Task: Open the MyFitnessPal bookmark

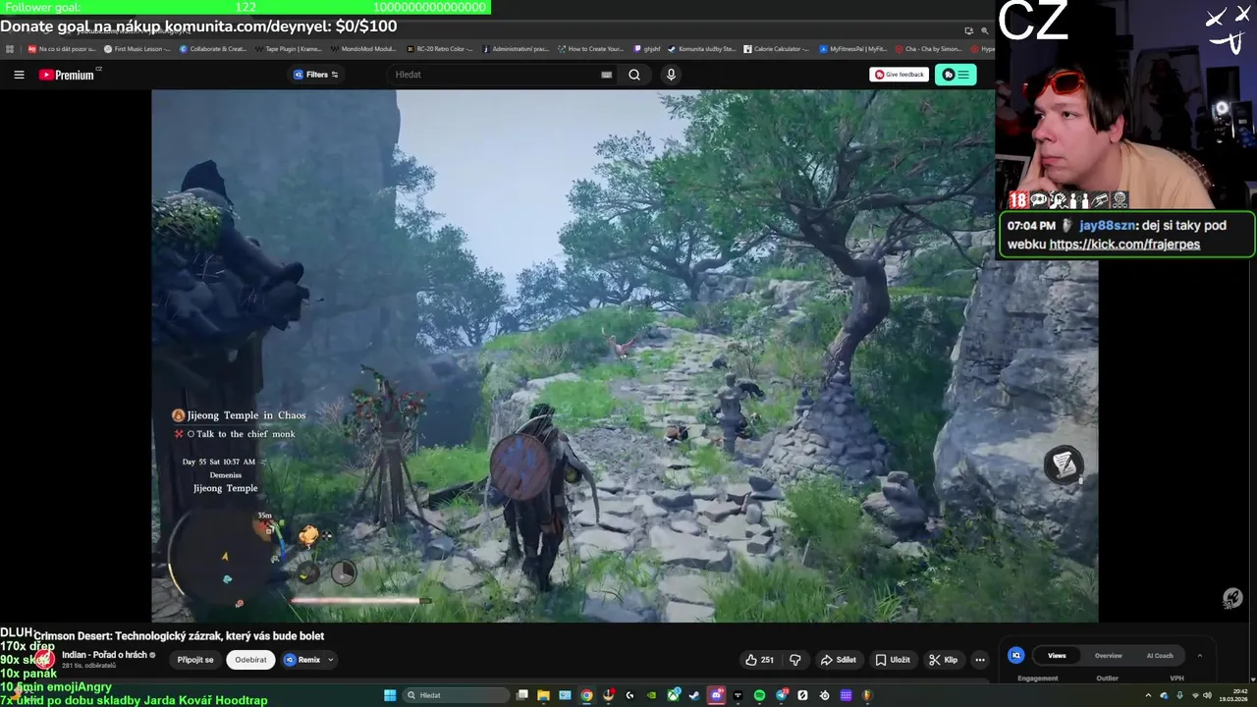Action: point(852,48)
